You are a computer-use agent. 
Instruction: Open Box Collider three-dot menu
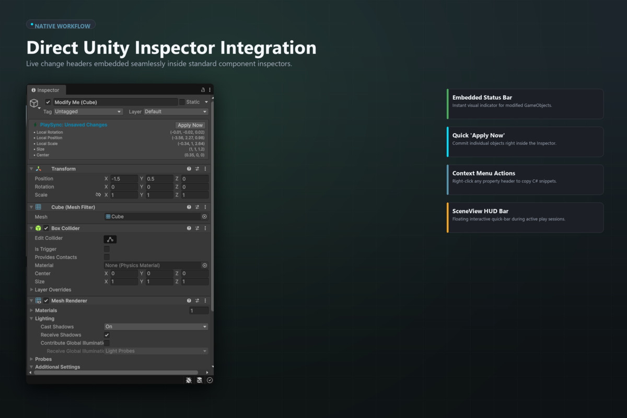(205, 228)
